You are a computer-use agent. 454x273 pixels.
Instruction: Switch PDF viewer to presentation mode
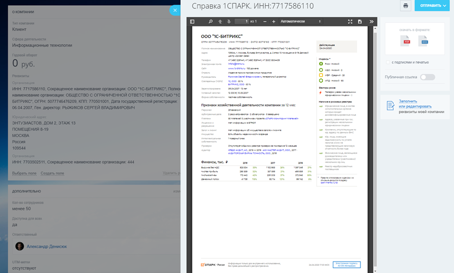[x=350, y=22]
